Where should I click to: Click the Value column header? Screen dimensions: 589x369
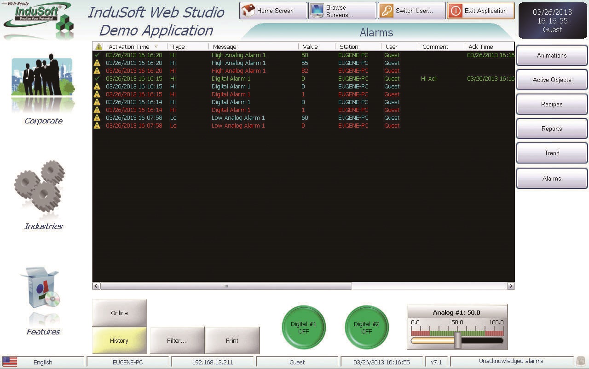317,47
